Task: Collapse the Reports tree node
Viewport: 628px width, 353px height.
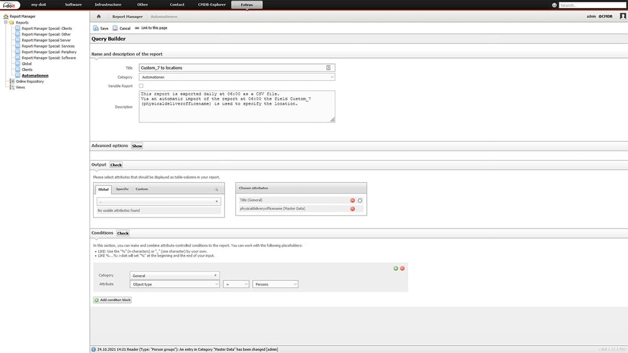Action: (6, 23)
